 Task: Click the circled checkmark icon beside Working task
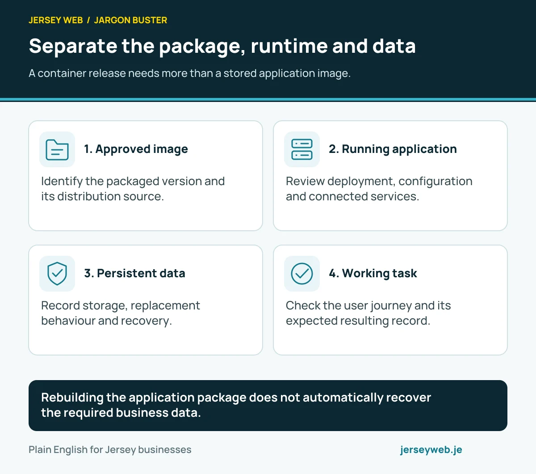pos(302,274)
